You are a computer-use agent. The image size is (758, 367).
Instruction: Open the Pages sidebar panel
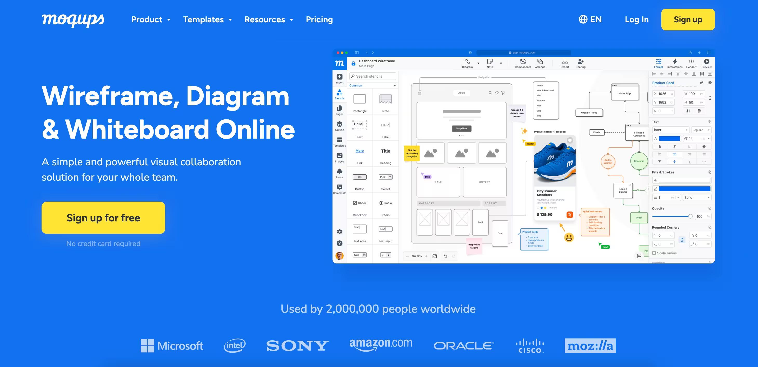click(x=339, y=110)
